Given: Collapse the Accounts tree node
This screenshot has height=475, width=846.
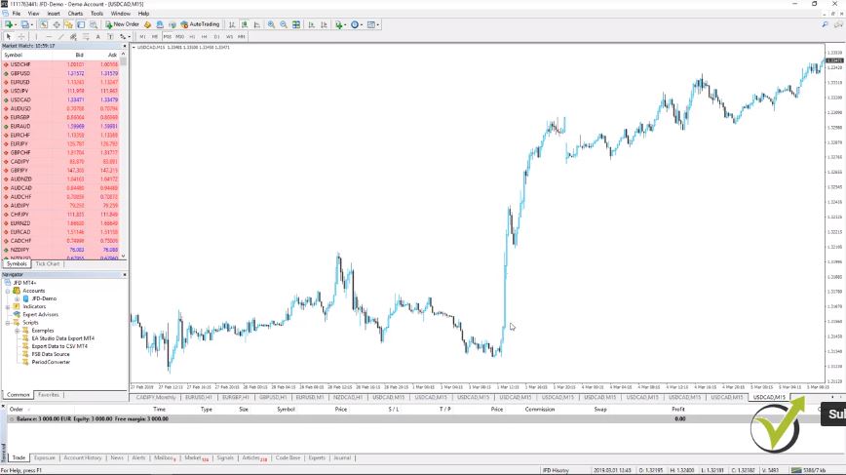Looking at the screenshot, I should tap(8, 291).
